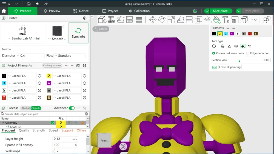Click the Sync info button
The width and height of the screenshot is (274, 154).
coord(78,33)
